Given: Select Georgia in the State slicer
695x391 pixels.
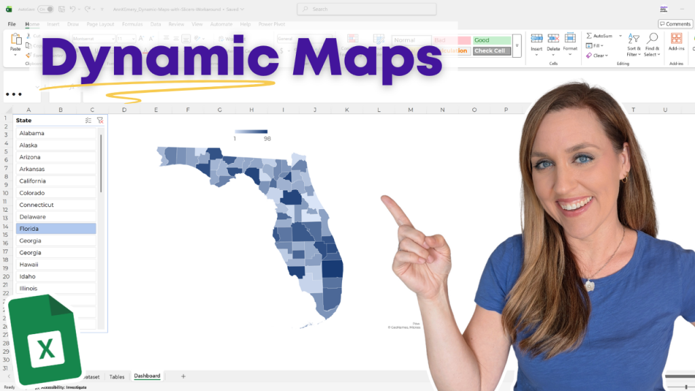Looking at the screenshot, I should click(56, 240).
